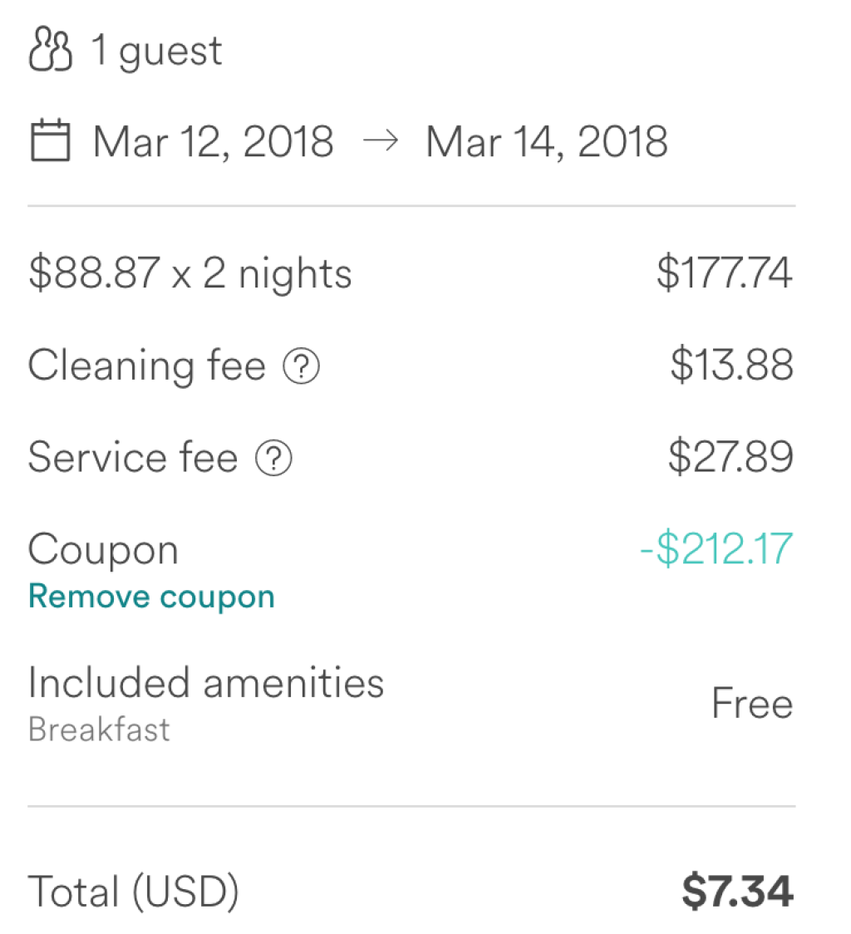Click the calendar icon beside the dates
This screenshot has height=934, width=851.
(x=50, y=140)
